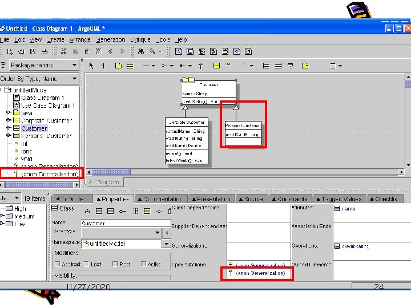Click the Find binoculars icon
The image size is (411, 308).
141,51
